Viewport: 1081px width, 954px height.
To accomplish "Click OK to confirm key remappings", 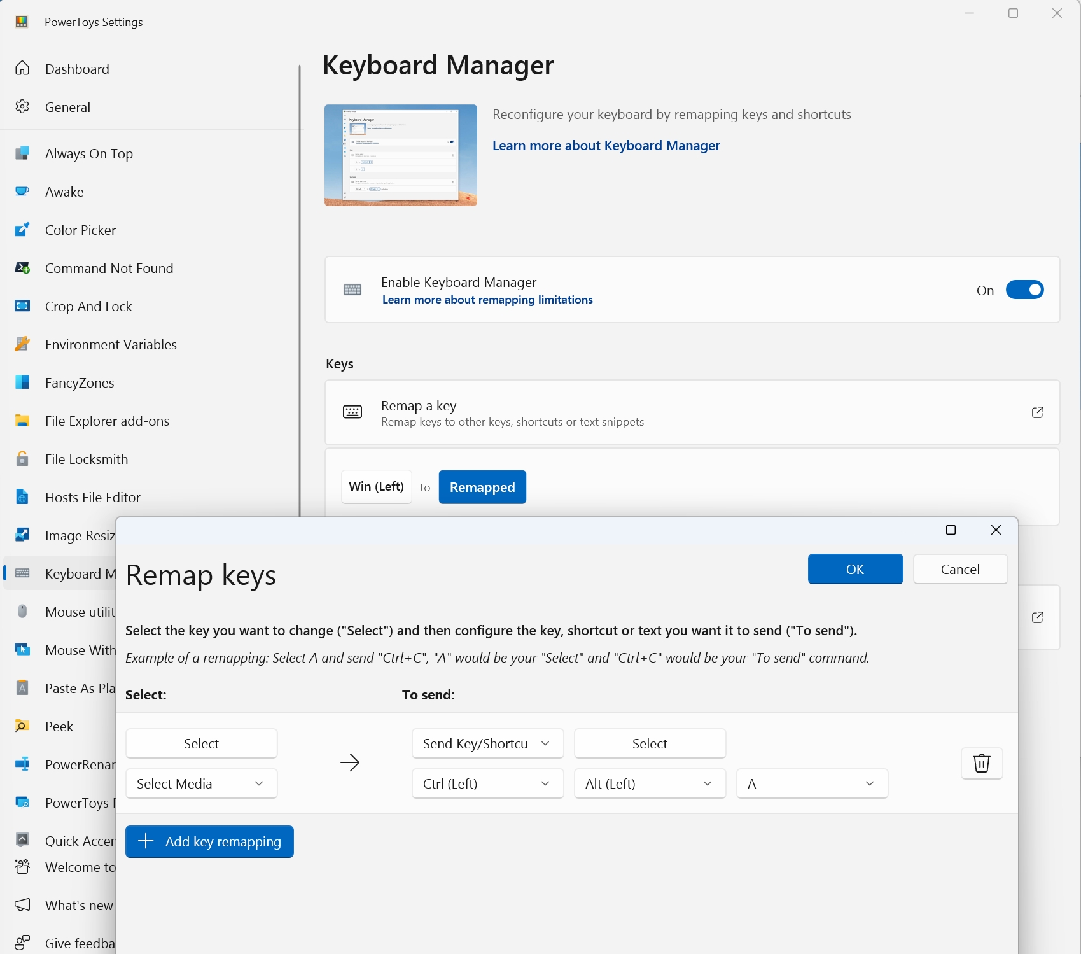I will (855, 568).
